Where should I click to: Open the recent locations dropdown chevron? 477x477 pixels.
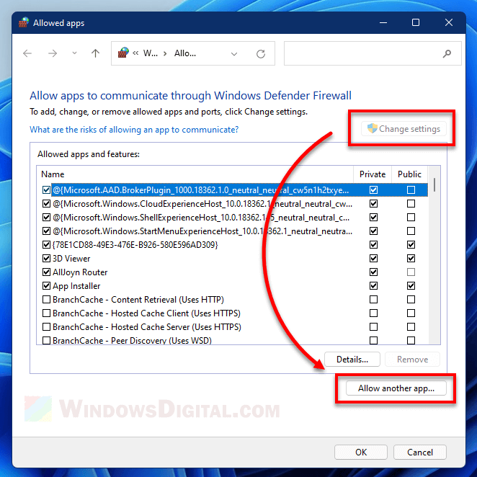(74, 53)
